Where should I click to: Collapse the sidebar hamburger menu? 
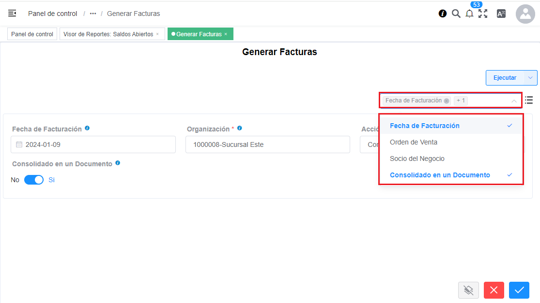click(12, 14)
